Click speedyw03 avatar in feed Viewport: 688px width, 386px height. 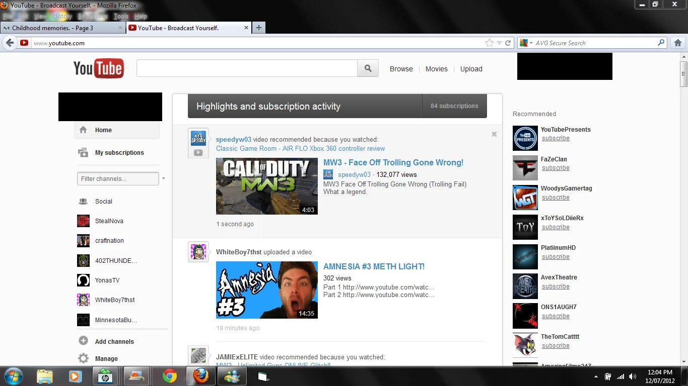(x=198, y=138)
